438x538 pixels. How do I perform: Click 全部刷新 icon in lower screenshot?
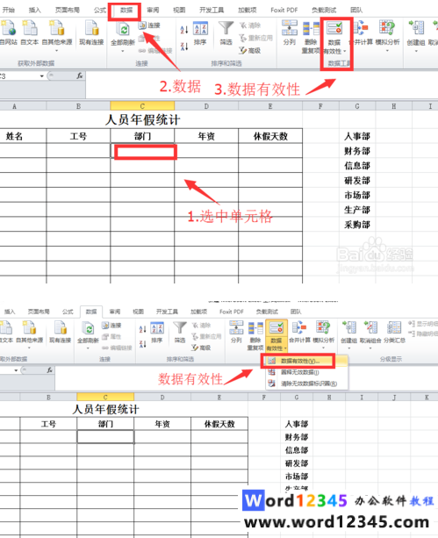coord(89,328)
